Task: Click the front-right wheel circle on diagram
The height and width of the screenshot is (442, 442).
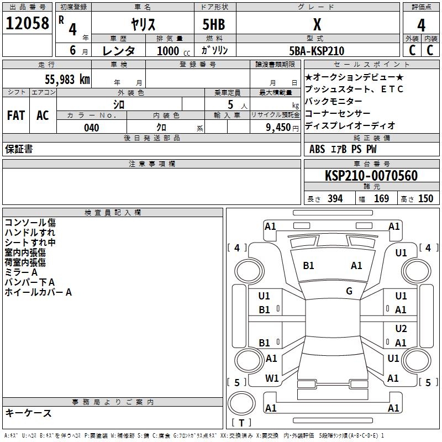Action: point(416,271)
